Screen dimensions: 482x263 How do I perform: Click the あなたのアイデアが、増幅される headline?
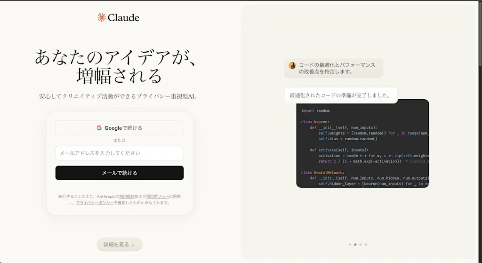click(116, 66)
